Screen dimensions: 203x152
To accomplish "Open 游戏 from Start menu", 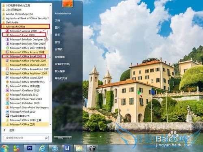I will pos(57,42).
